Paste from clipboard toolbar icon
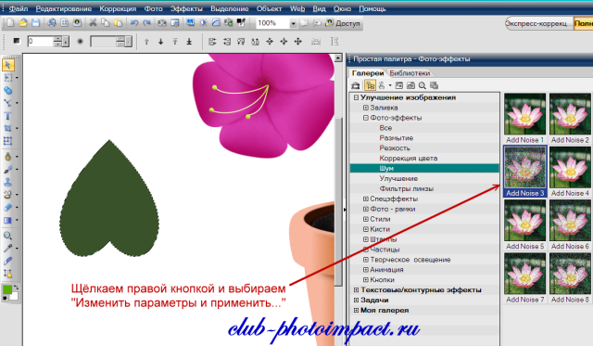593x346 pixels. (x=118, y=23)
